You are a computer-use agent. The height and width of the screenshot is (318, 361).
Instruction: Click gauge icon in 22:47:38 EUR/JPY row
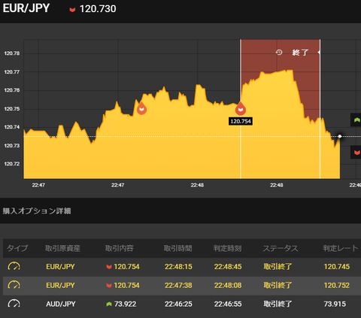[14, 285]
